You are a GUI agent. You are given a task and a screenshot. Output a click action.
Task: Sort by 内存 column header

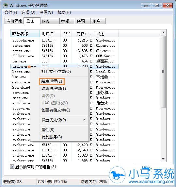coord(83,34)
